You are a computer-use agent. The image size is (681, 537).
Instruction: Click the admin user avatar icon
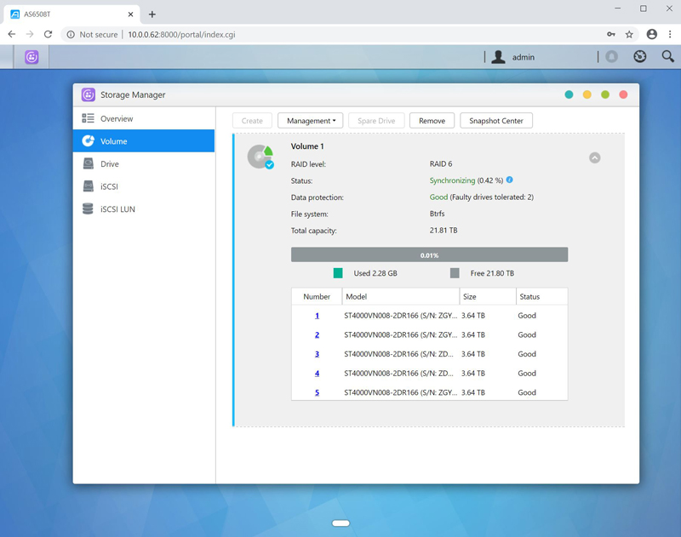coord(499,57)
